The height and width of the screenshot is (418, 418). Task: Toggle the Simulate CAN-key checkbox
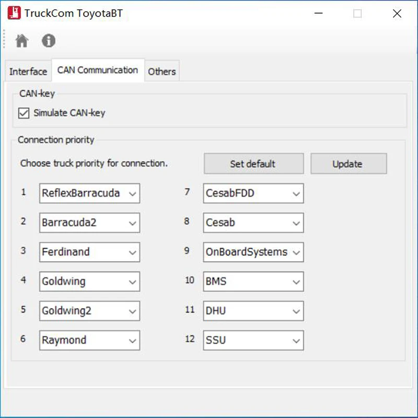(x=24, y=113)
